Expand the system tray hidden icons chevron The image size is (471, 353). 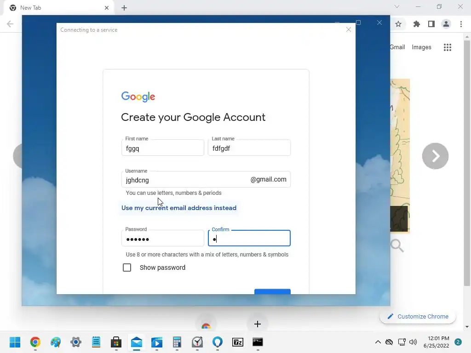coord(378,342)
